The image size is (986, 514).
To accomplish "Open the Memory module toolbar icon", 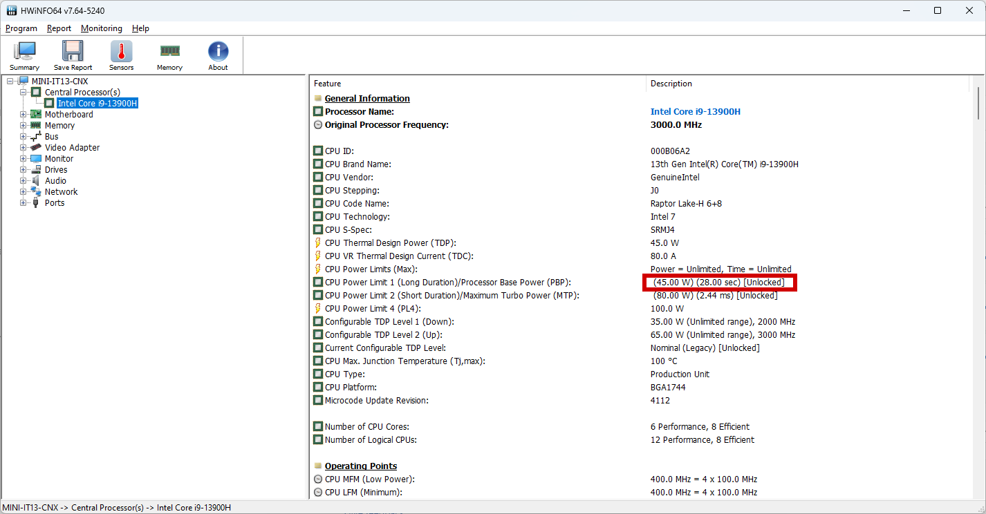I will coord(169,52).
